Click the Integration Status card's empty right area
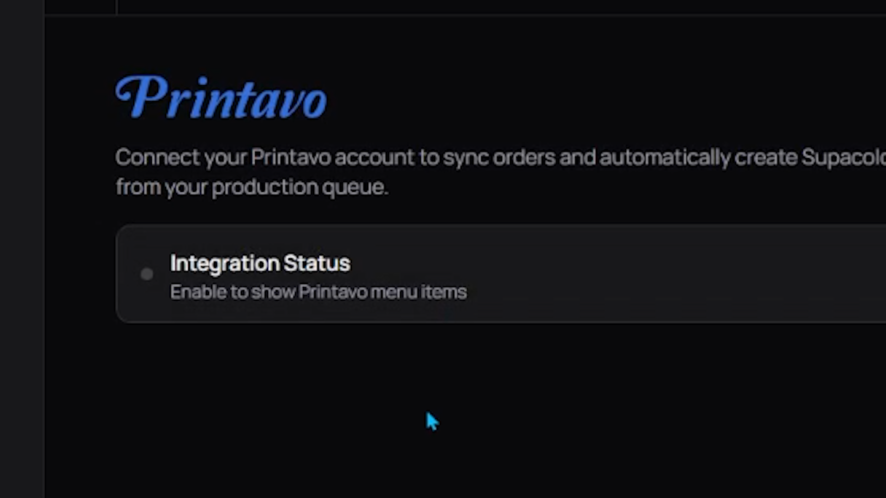Screen dimensions: 886x498 (692, 274)
